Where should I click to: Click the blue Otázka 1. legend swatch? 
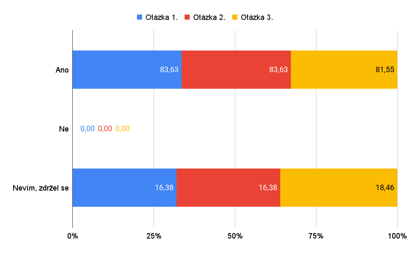click(x=140, y=17)
